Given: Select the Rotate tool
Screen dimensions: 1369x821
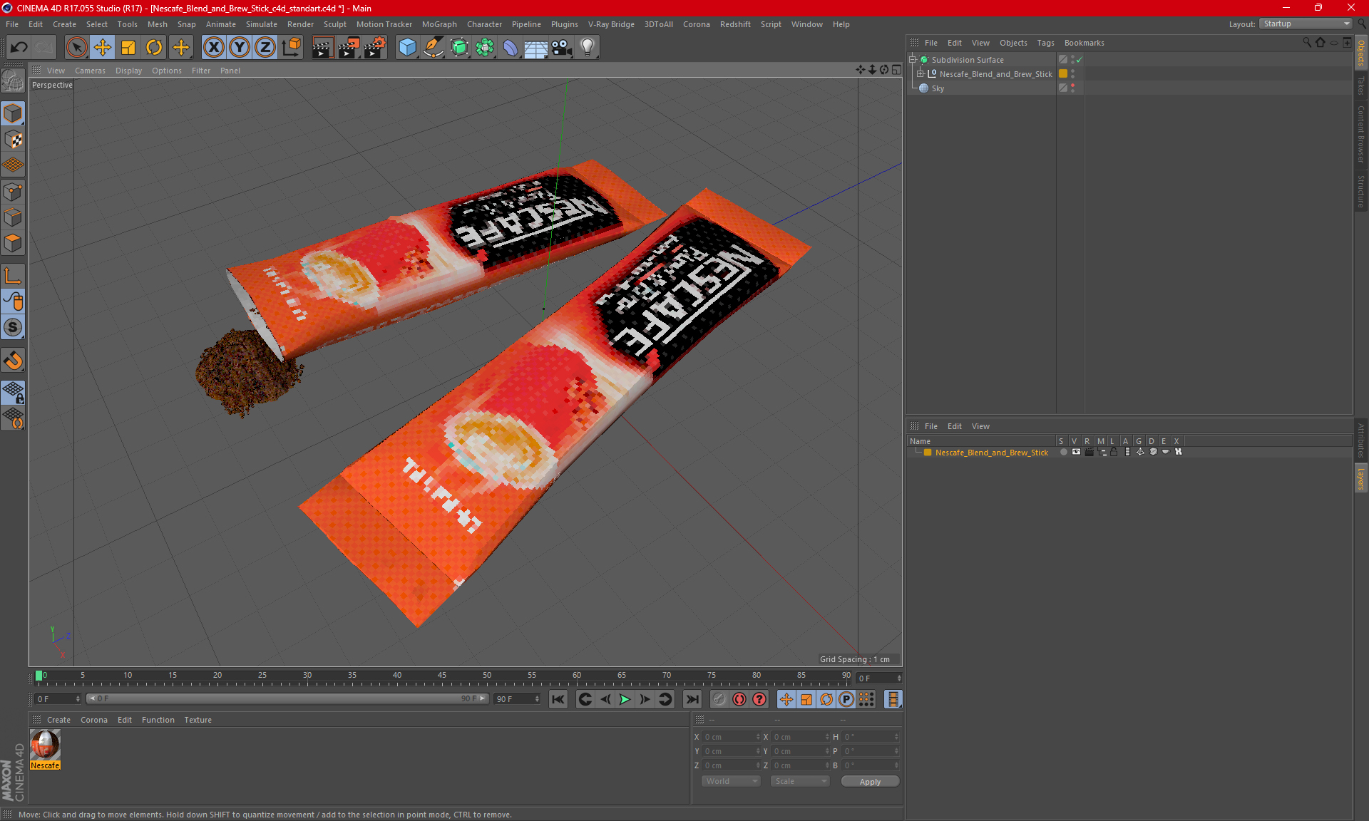Looking at the screenshot, I should [154, 48].
